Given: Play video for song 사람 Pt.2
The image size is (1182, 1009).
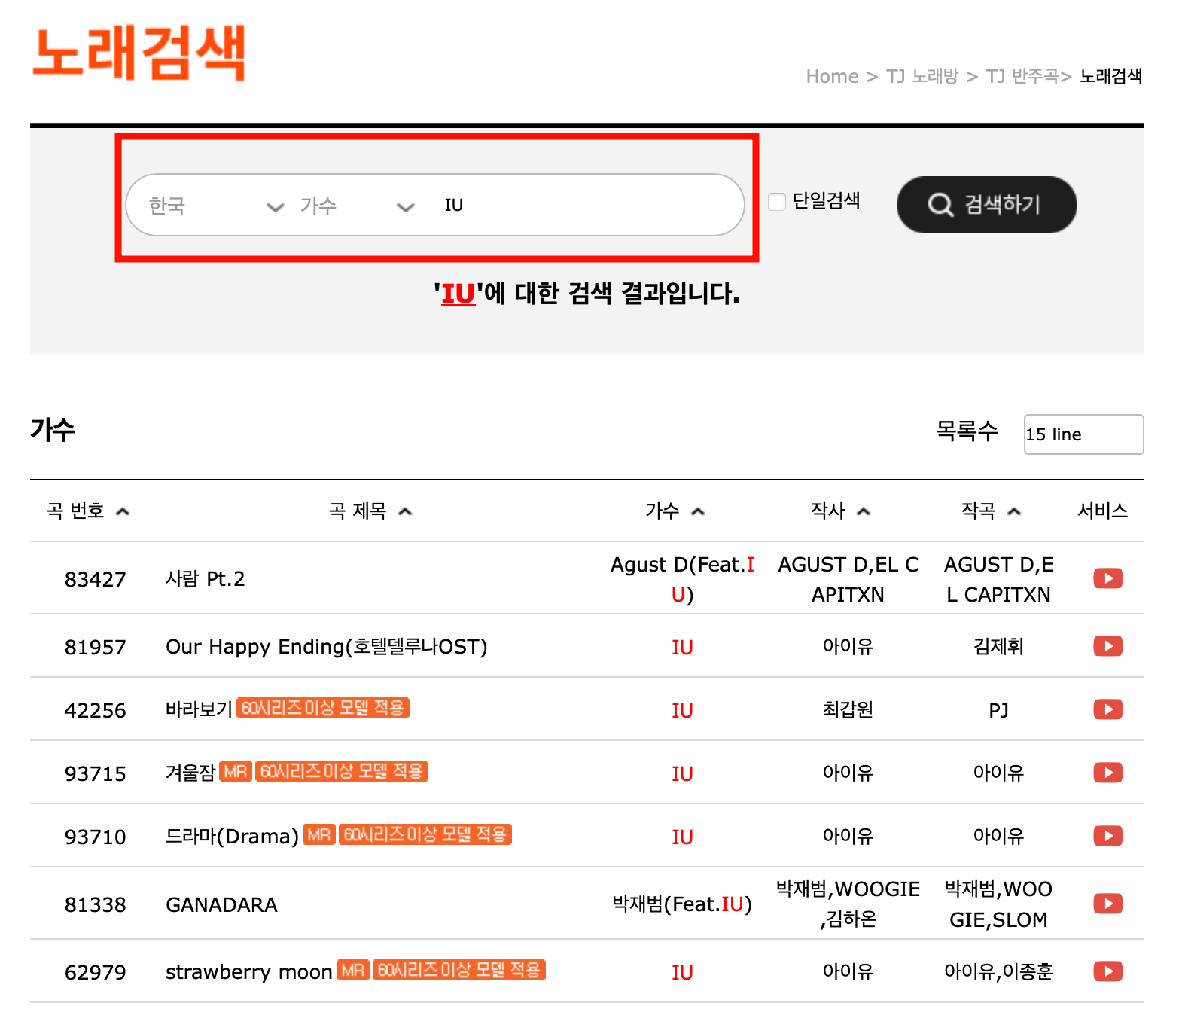Looking at the screenshot, I should (x=1107, y=578).
